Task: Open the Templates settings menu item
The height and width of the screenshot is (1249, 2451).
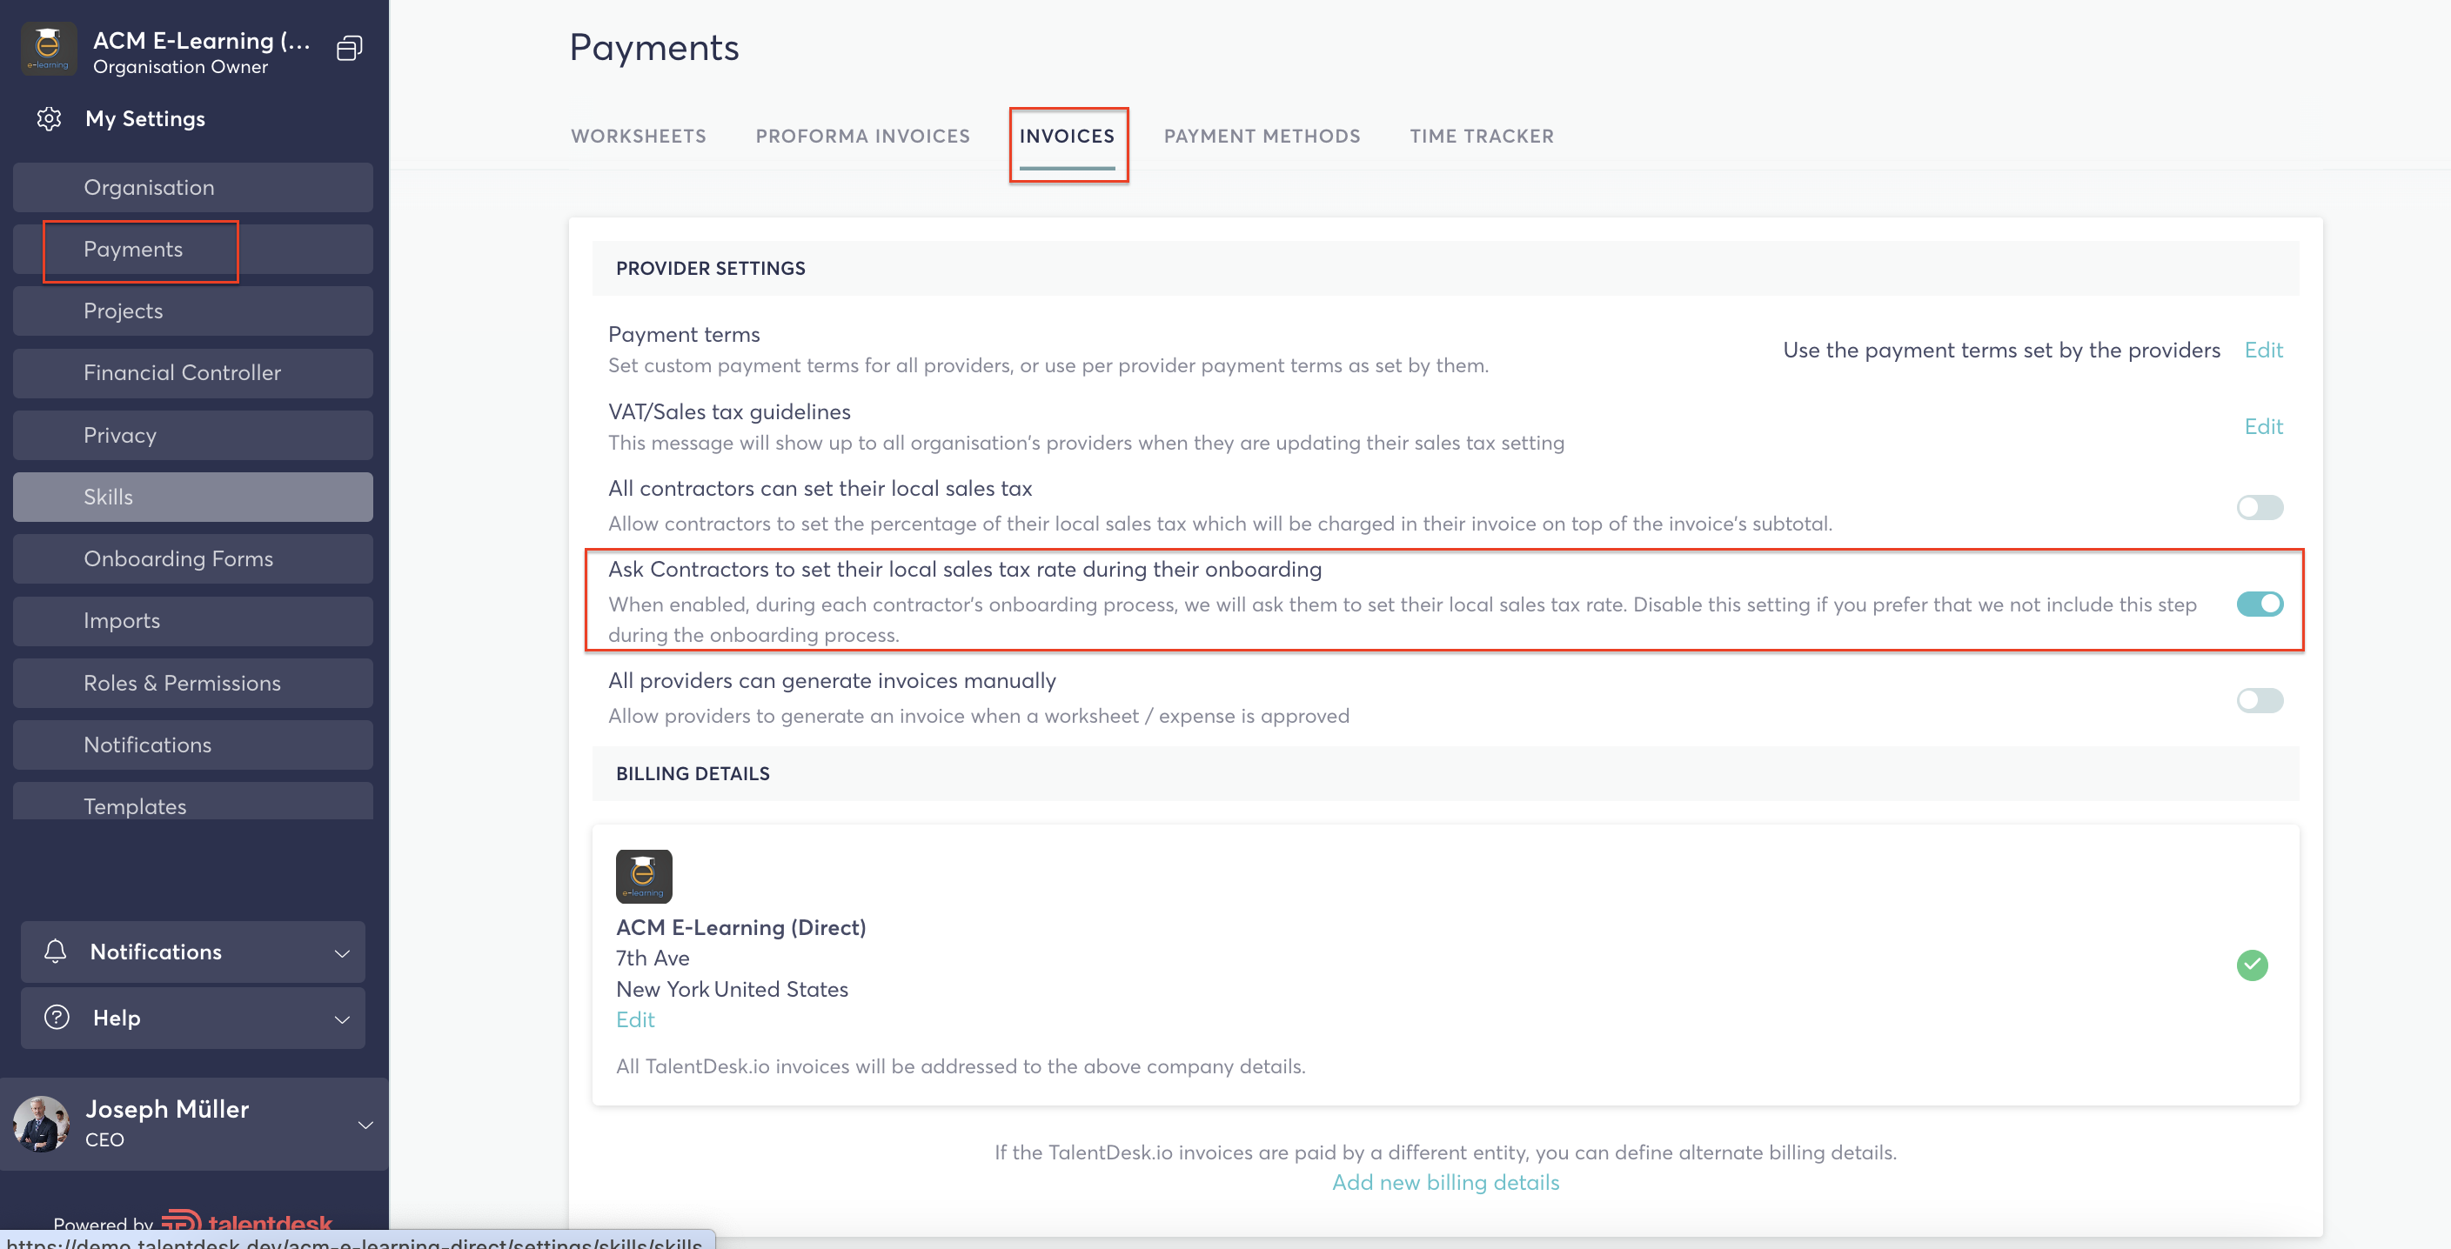Action: (193, 801)
